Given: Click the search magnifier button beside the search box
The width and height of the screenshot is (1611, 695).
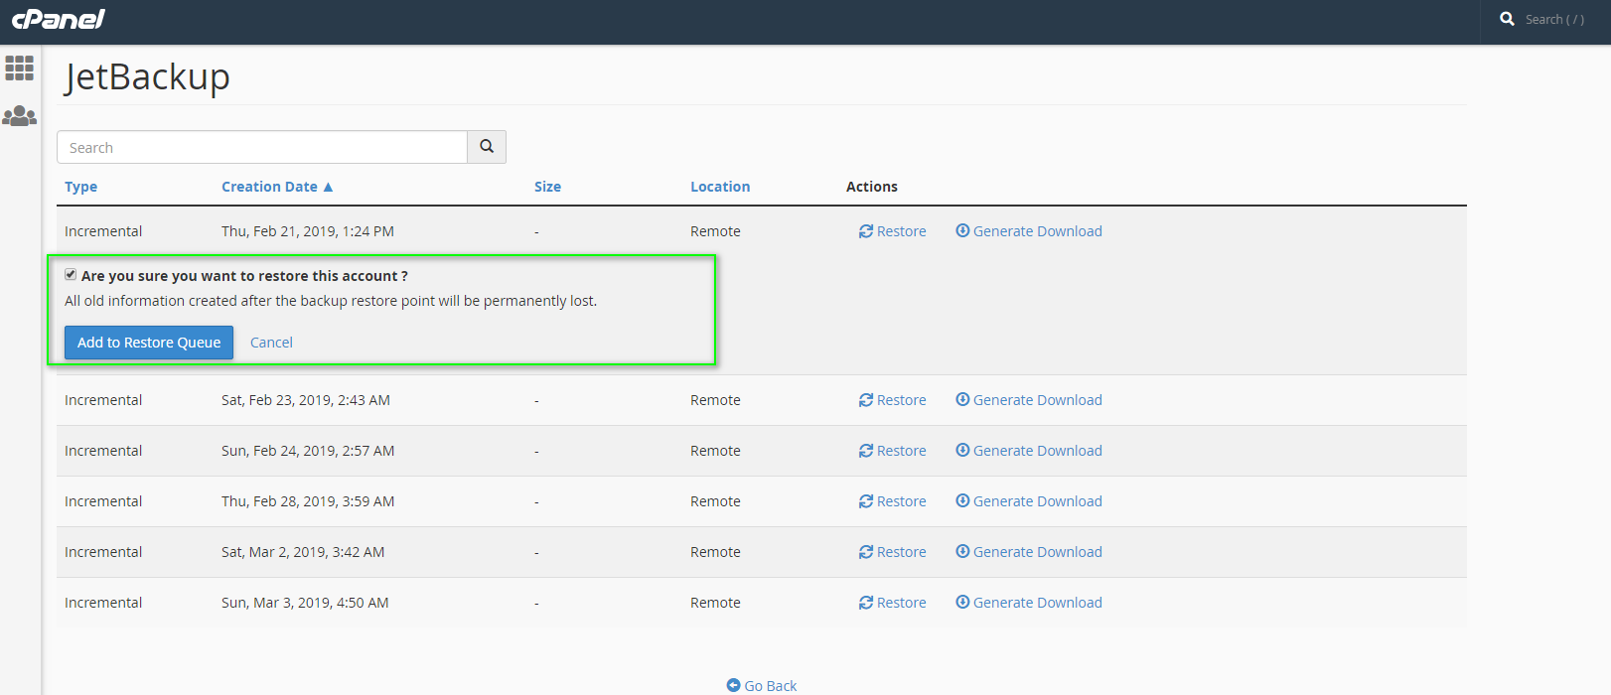Looking at the screenshot, I should coord(487,147).
